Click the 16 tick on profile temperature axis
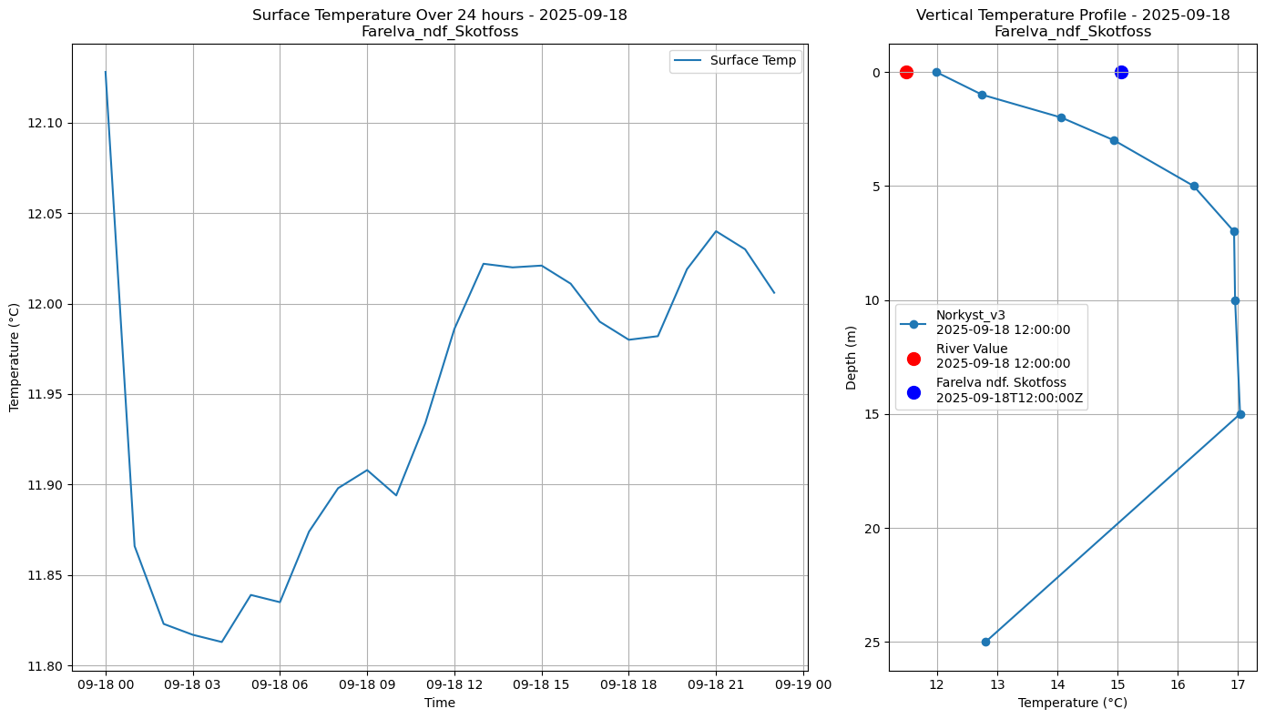This screenshot has height=719, width=1265. tap(1178, 684)
